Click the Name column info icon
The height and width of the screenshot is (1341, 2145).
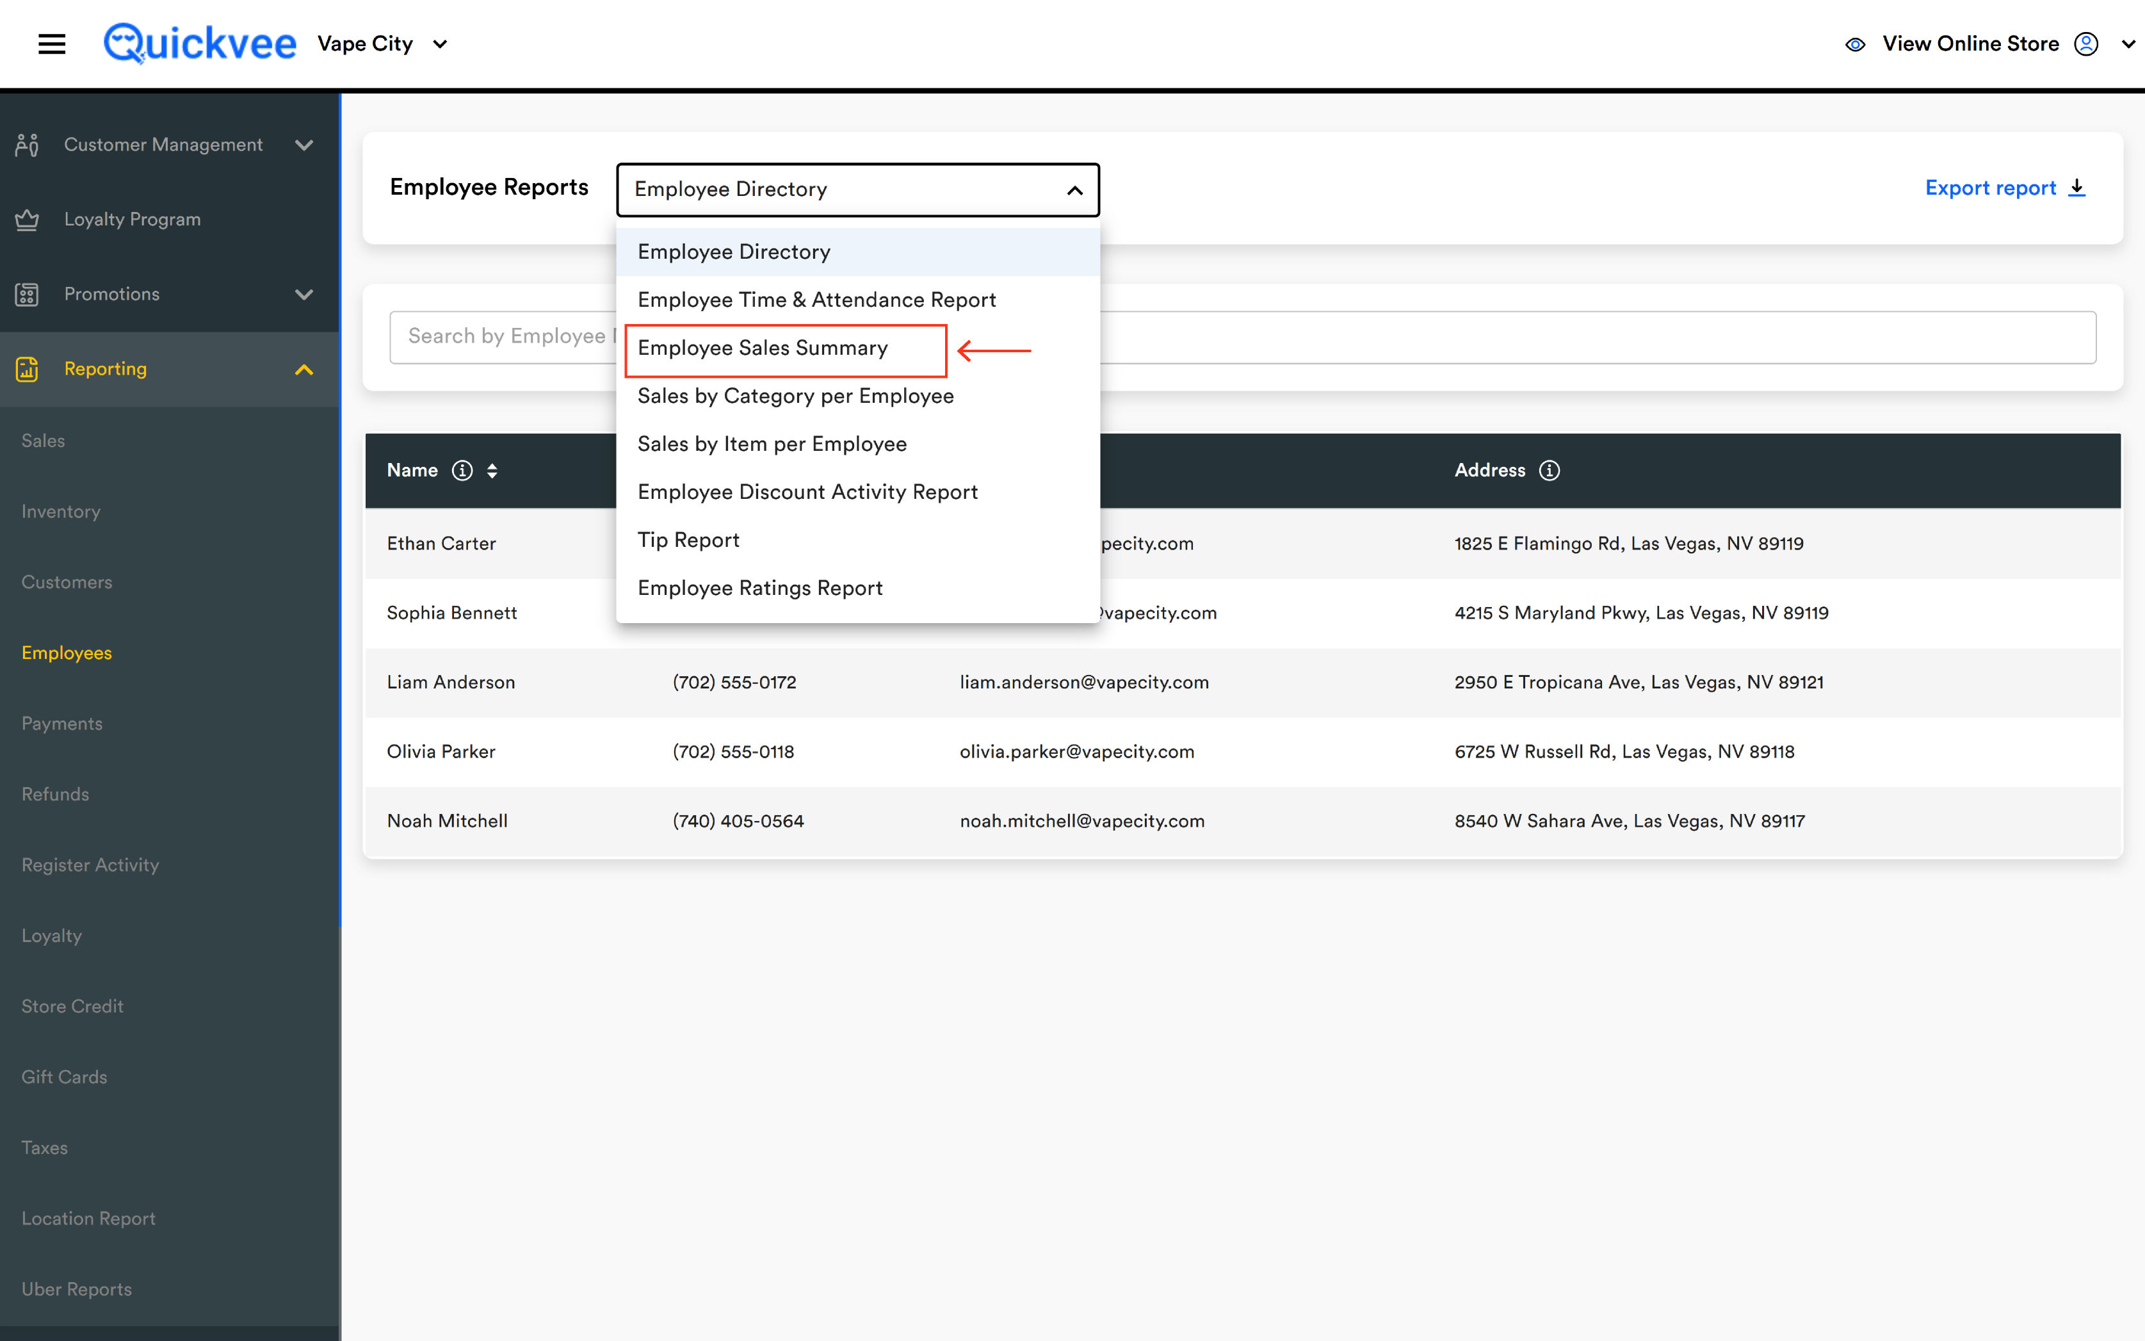click(462, 470)
